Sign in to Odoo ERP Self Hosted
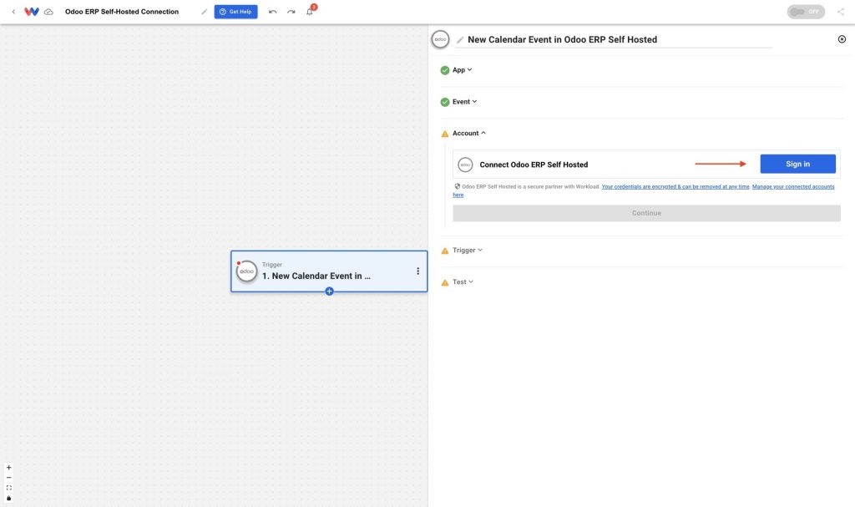The image size is (855, 507). tap(797, 164)
